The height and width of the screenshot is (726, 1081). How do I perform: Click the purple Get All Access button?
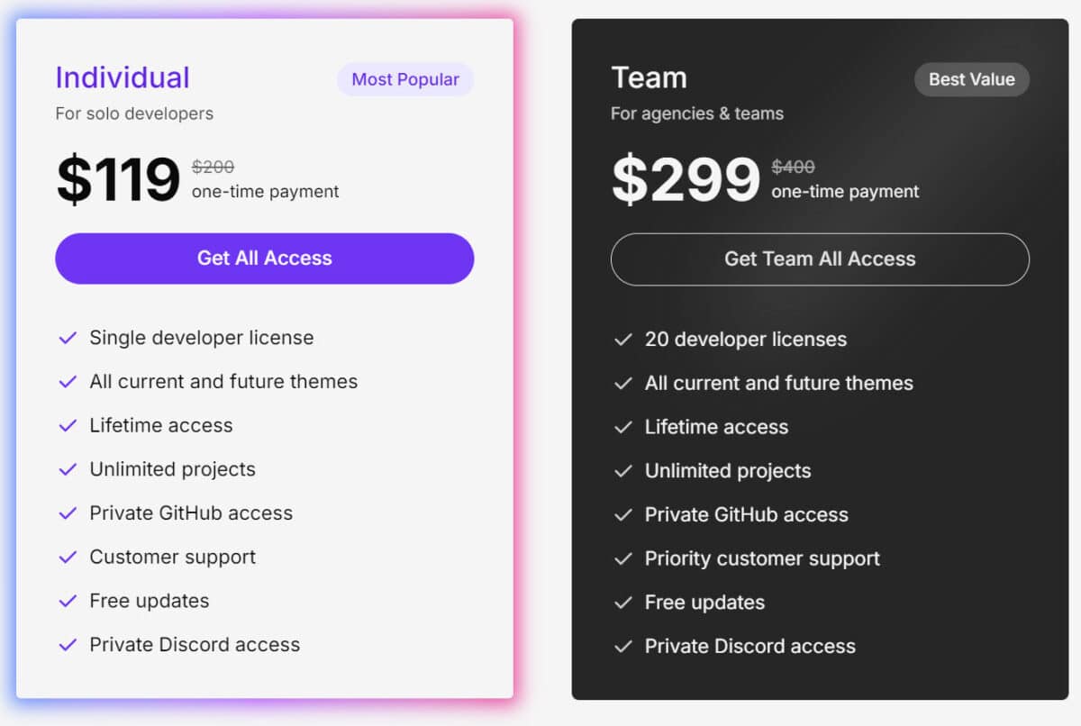click(x=264, y=259)
